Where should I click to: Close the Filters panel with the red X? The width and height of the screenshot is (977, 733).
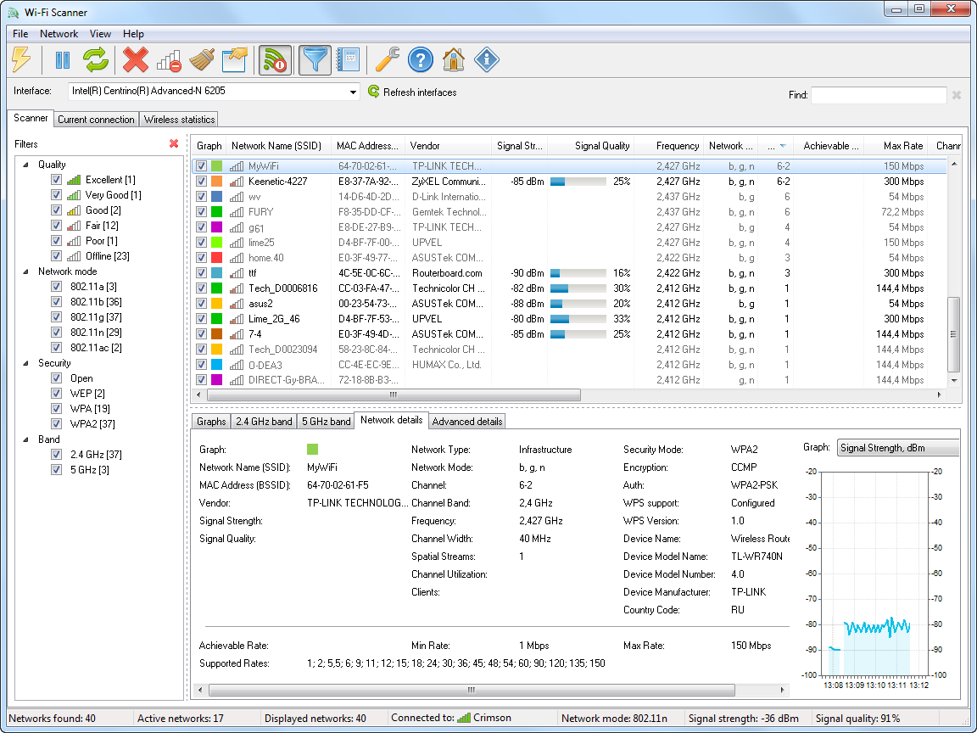[175, 143]
